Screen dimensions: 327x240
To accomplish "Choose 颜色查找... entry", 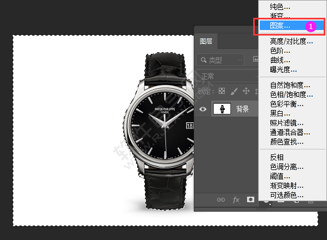I will tap(286, 142).
